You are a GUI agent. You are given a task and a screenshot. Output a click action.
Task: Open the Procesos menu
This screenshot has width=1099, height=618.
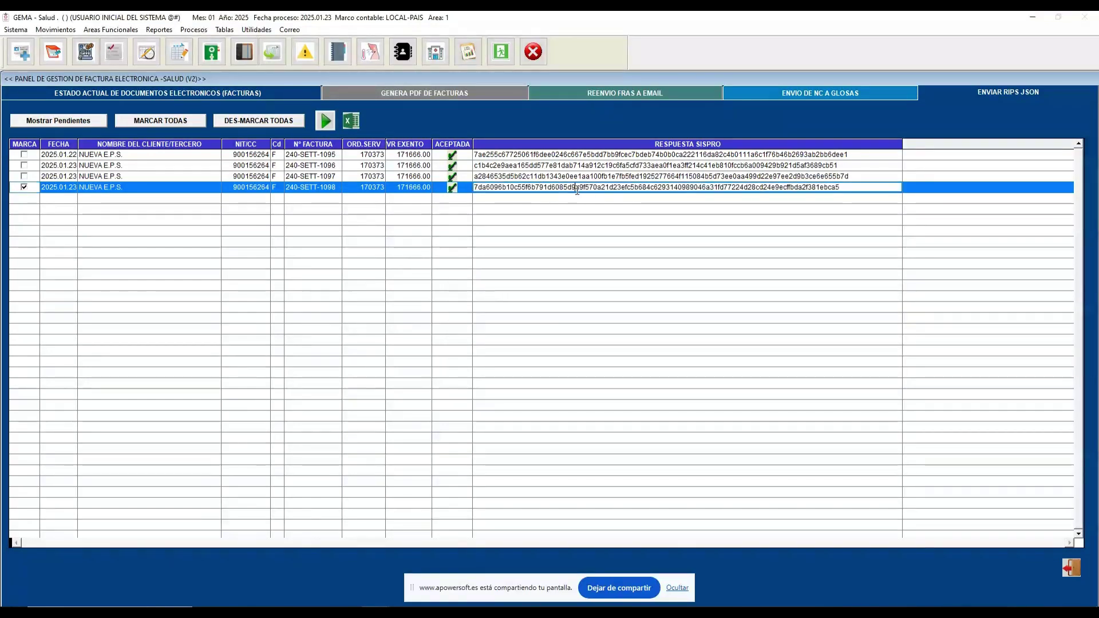click(193, 30)
